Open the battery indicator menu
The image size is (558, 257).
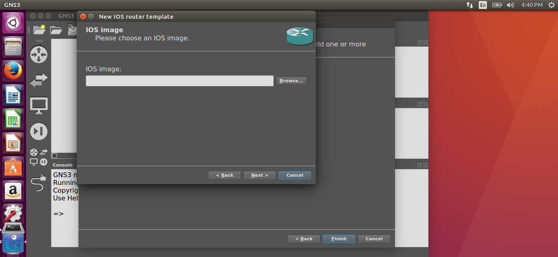497,5
